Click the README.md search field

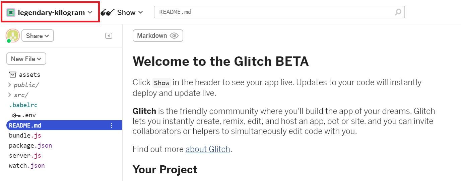pos(279,12)
